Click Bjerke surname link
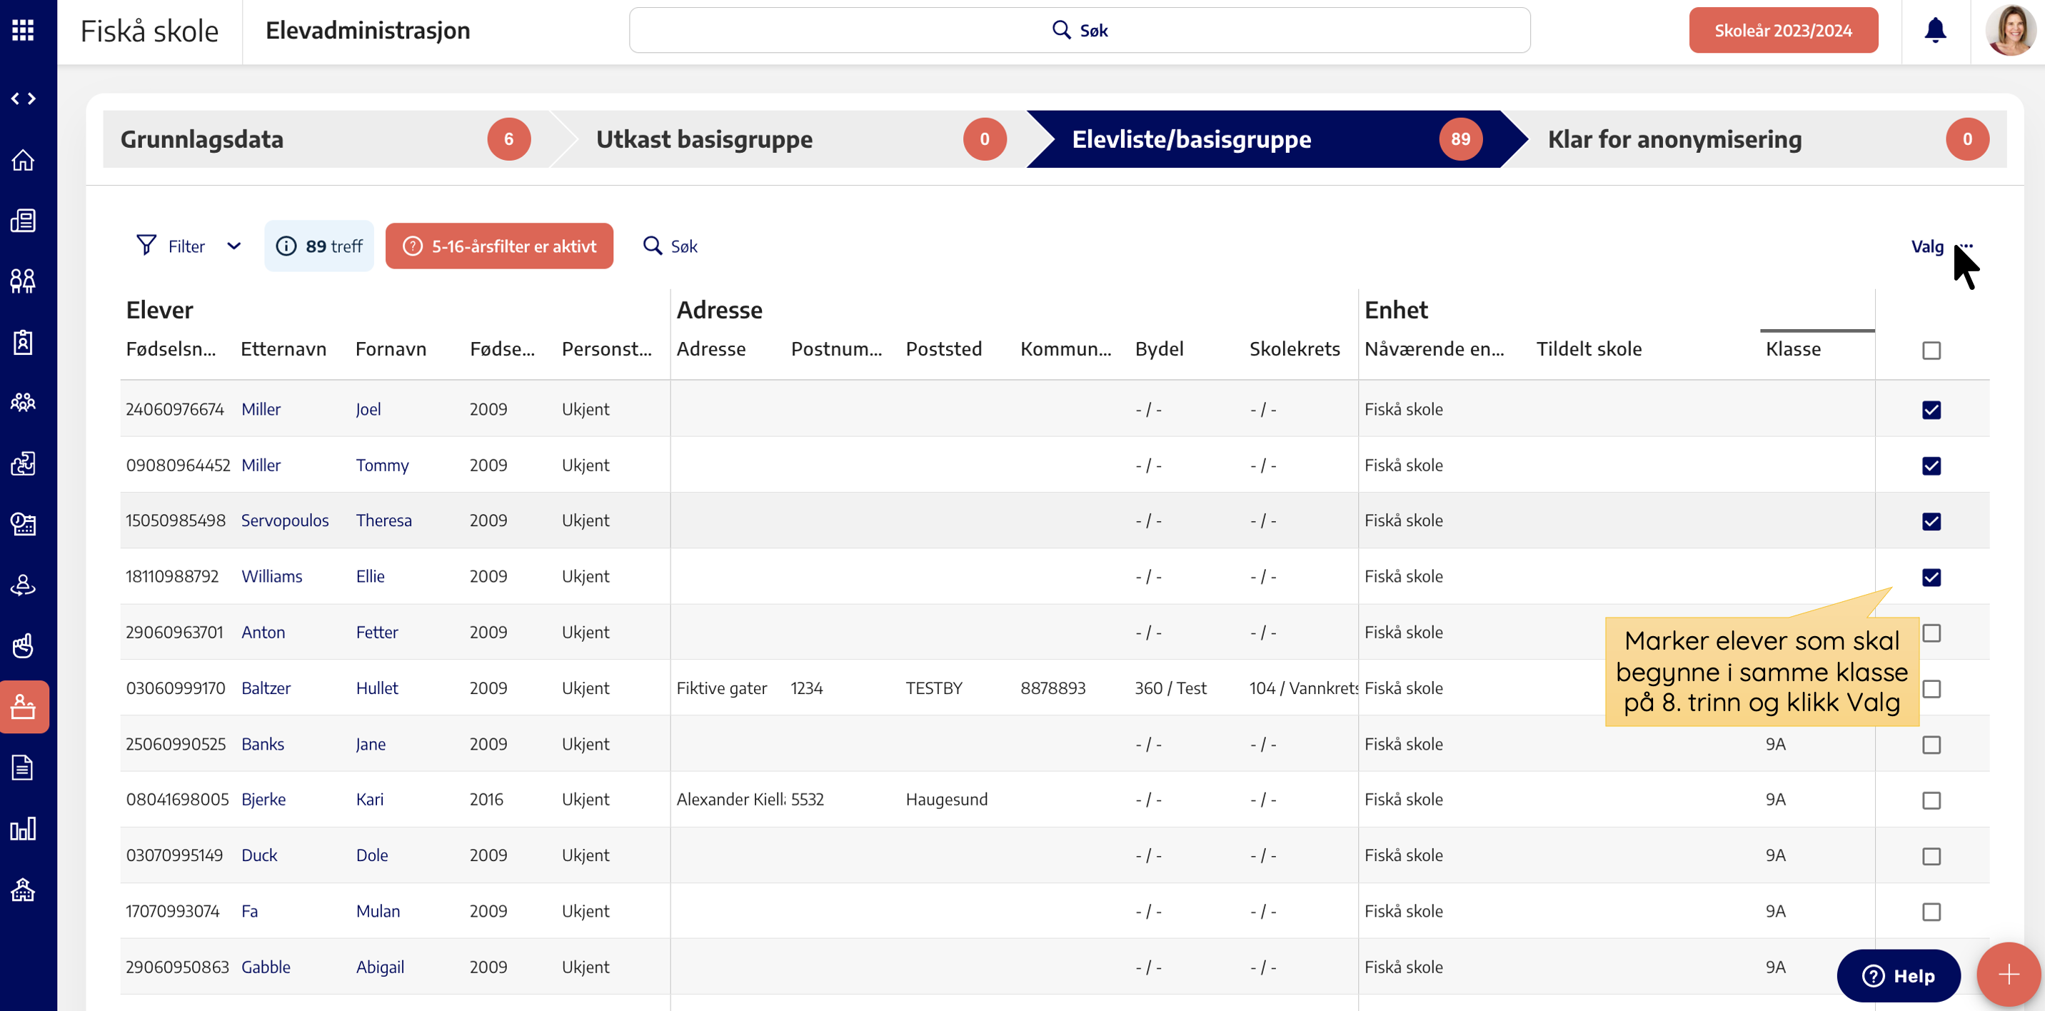This screenshot has height=1011, width=2045. (263, 799)
